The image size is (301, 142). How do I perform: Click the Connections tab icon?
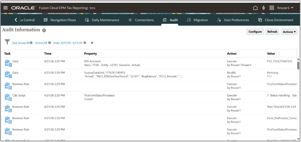(x=130, y=20)
